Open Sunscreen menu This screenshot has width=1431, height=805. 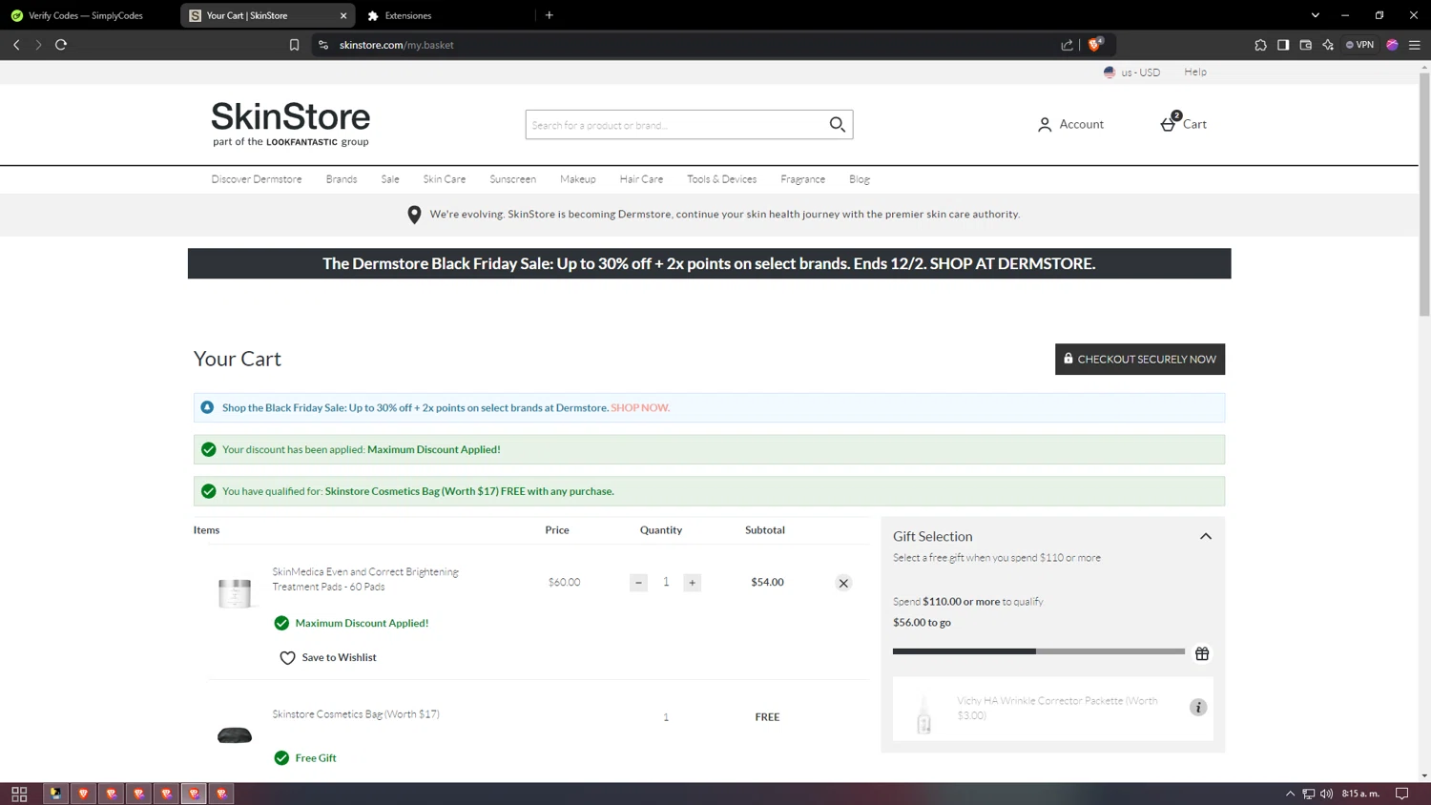[512, 179]
